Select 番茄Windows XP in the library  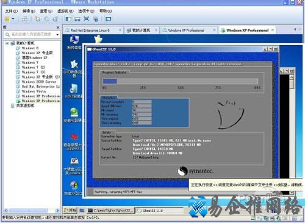point(35,58)
